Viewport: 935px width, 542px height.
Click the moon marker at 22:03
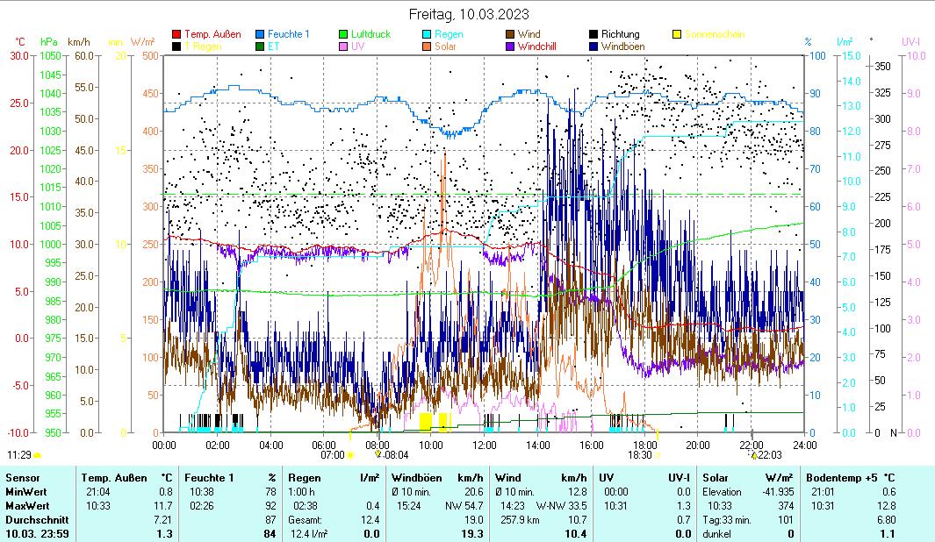pyautogui.click(x=752, y=455)
